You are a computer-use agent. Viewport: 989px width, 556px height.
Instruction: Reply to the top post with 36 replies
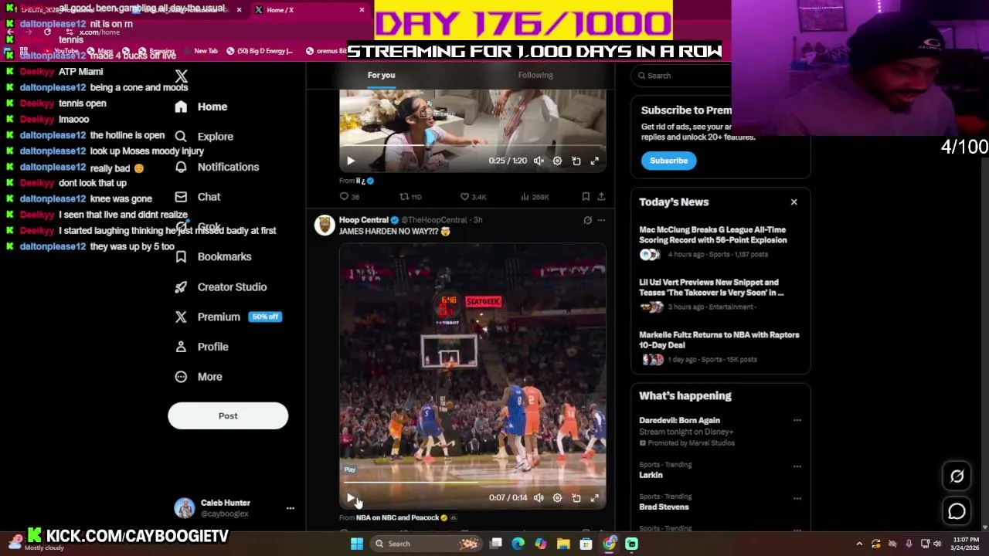pos(349,197)
